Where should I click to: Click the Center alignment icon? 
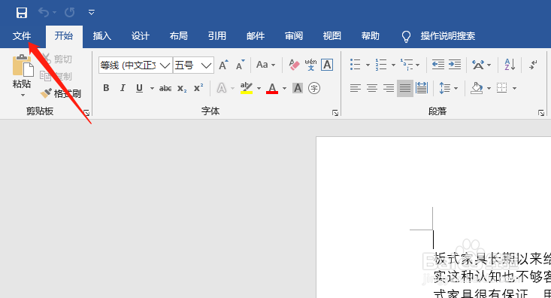pos(372,88)
